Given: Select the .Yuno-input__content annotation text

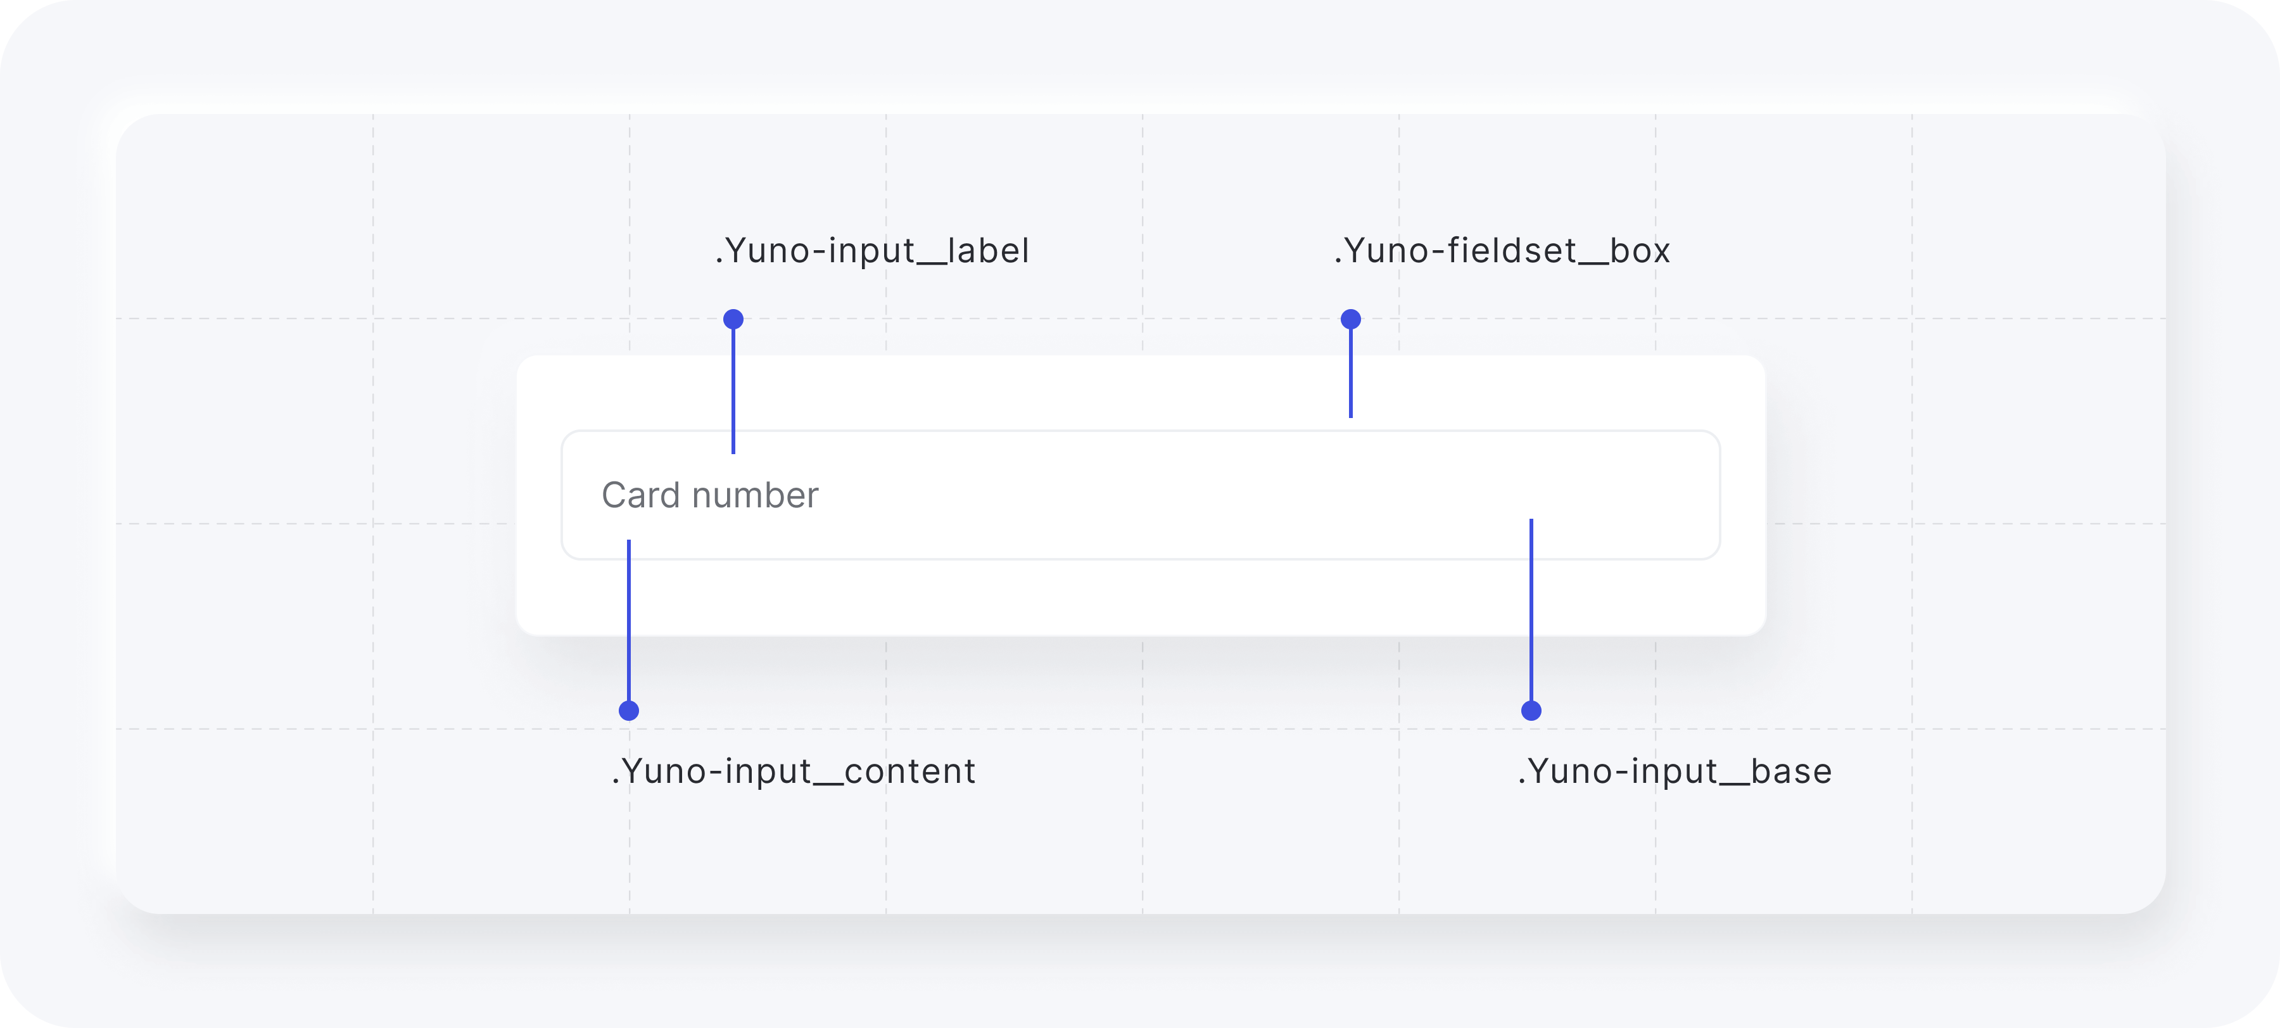Looking at the screenshot, I should coord(794,771).
